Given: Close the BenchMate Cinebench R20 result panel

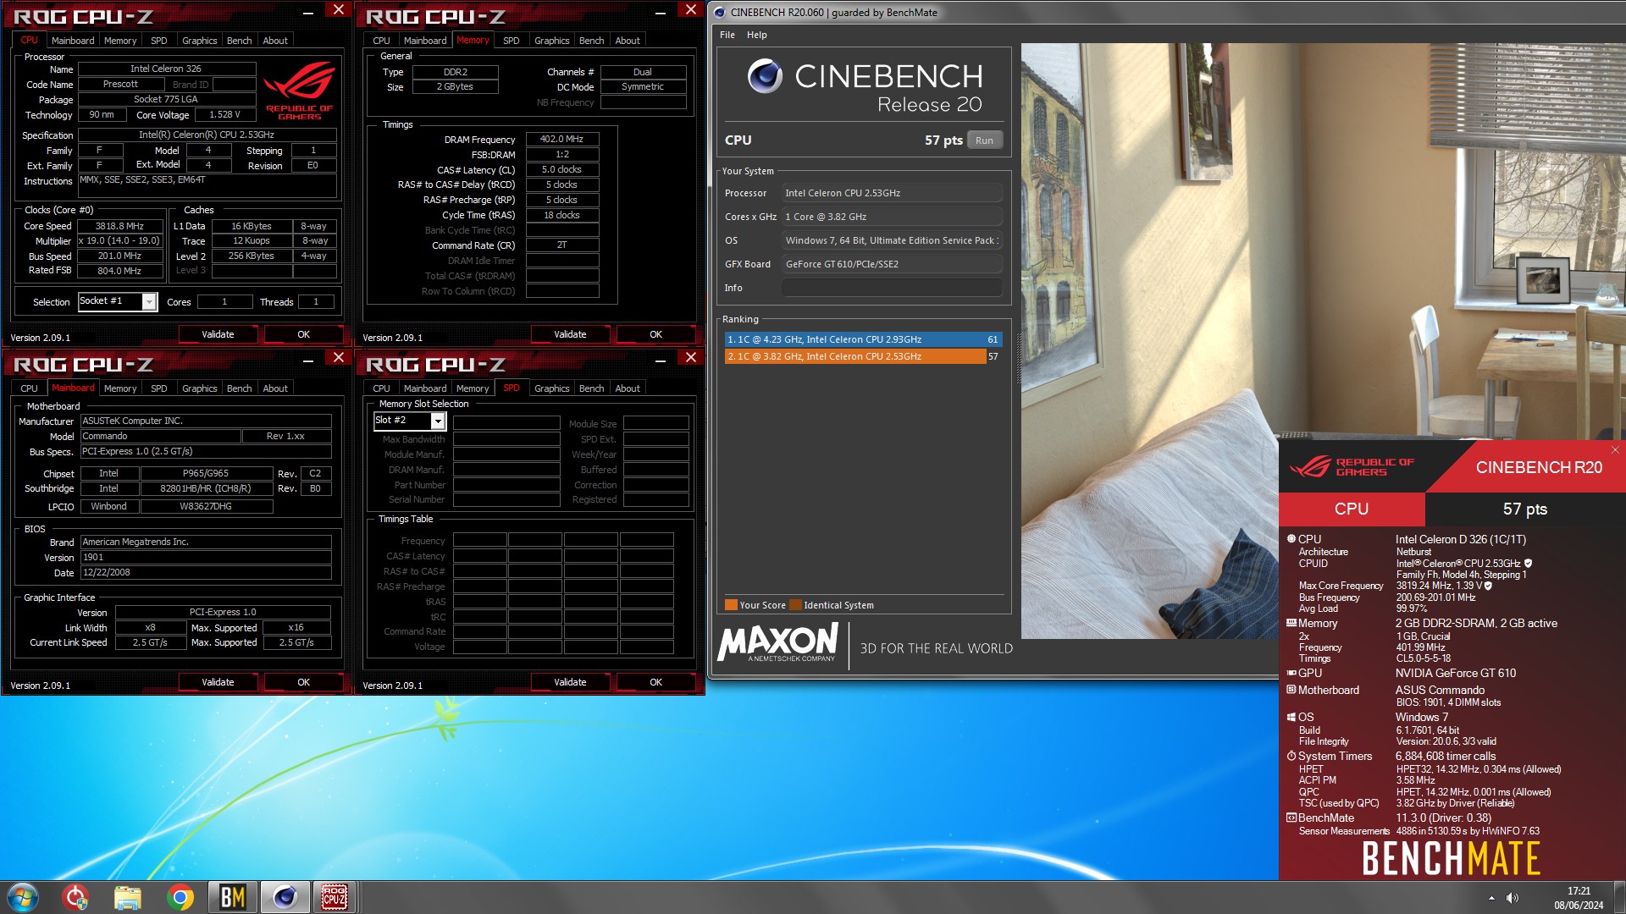Looking at the screenshot, I should click(1614, 450).
